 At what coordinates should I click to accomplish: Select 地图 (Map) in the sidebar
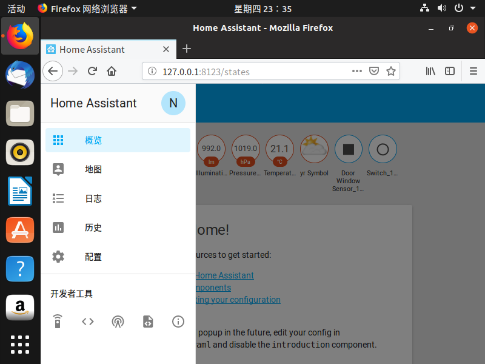click(x=93, y=169)
